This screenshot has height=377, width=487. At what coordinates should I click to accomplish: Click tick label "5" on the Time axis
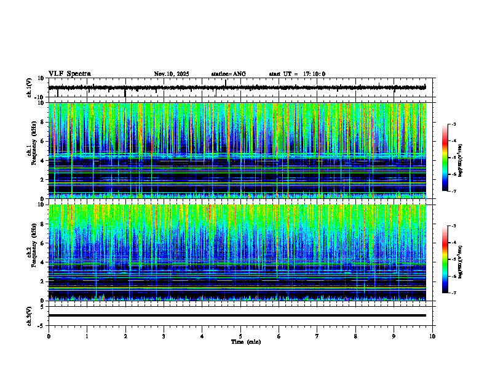tap(240, 336)
